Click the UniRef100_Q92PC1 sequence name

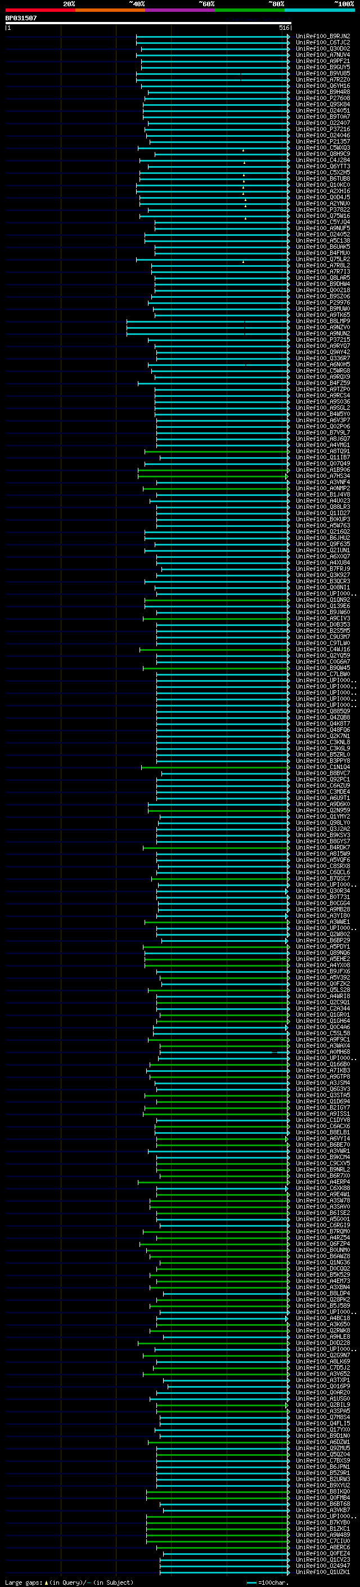click(x=322, y=779)
